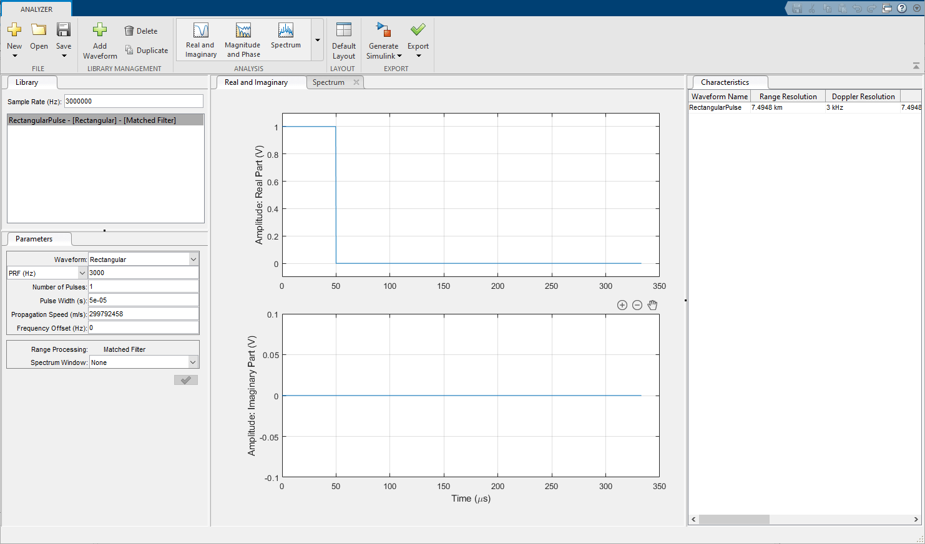Open the Spectrum analysis view
This screenshot has width=925, height=544.
click(285, 39)
